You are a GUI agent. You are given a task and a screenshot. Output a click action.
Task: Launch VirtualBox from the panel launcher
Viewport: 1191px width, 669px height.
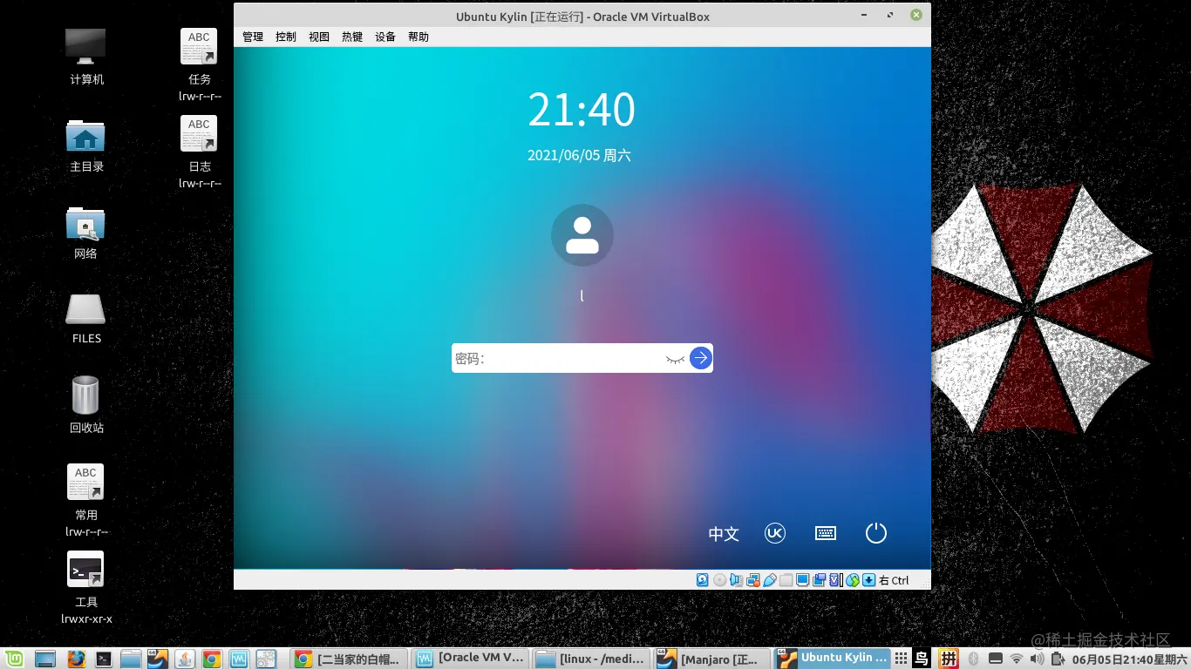click(157, 659)
